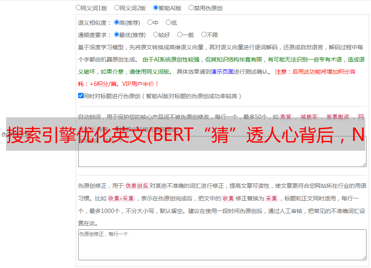Viewport: 371px width, 268px height.
Task: Set 语义相似度 to 中
Action: pos(150,22)
